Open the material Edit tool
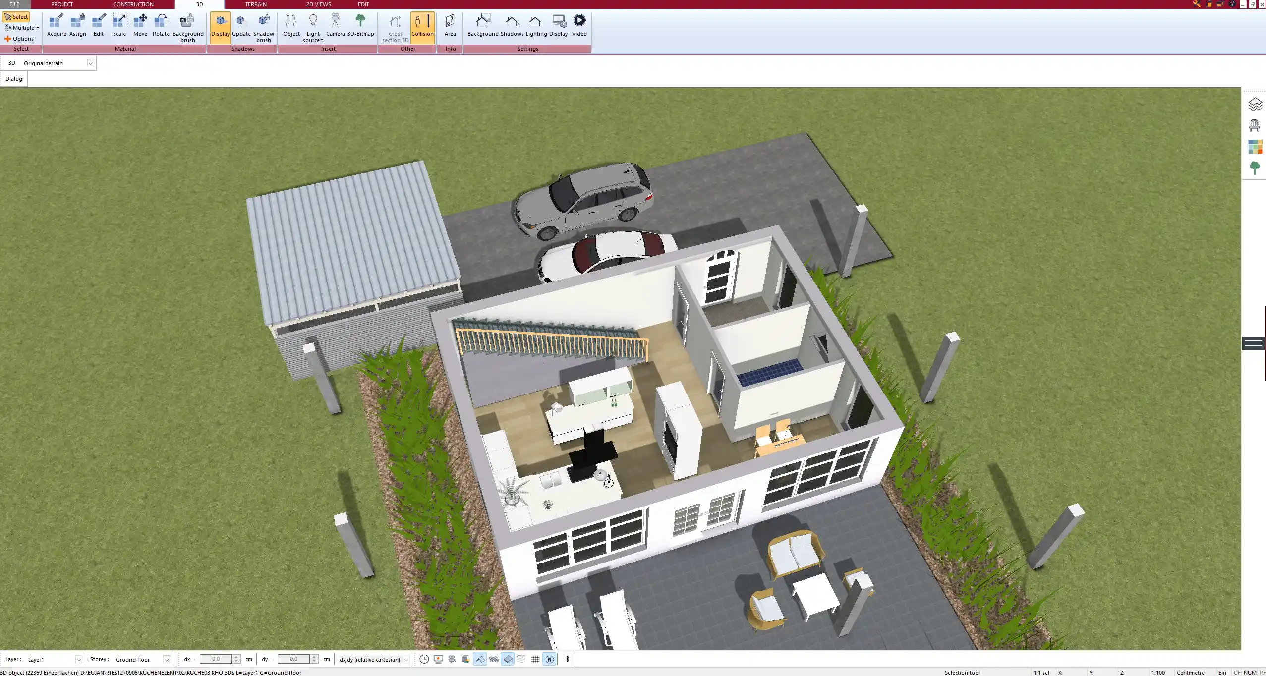The height and width of the screenshot is (676, 1266). tap(99, 25)
